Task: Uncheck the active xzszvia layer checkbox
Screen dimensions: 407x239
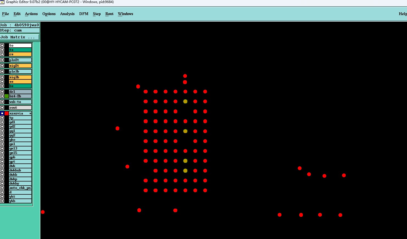Action: click(2, 113)
